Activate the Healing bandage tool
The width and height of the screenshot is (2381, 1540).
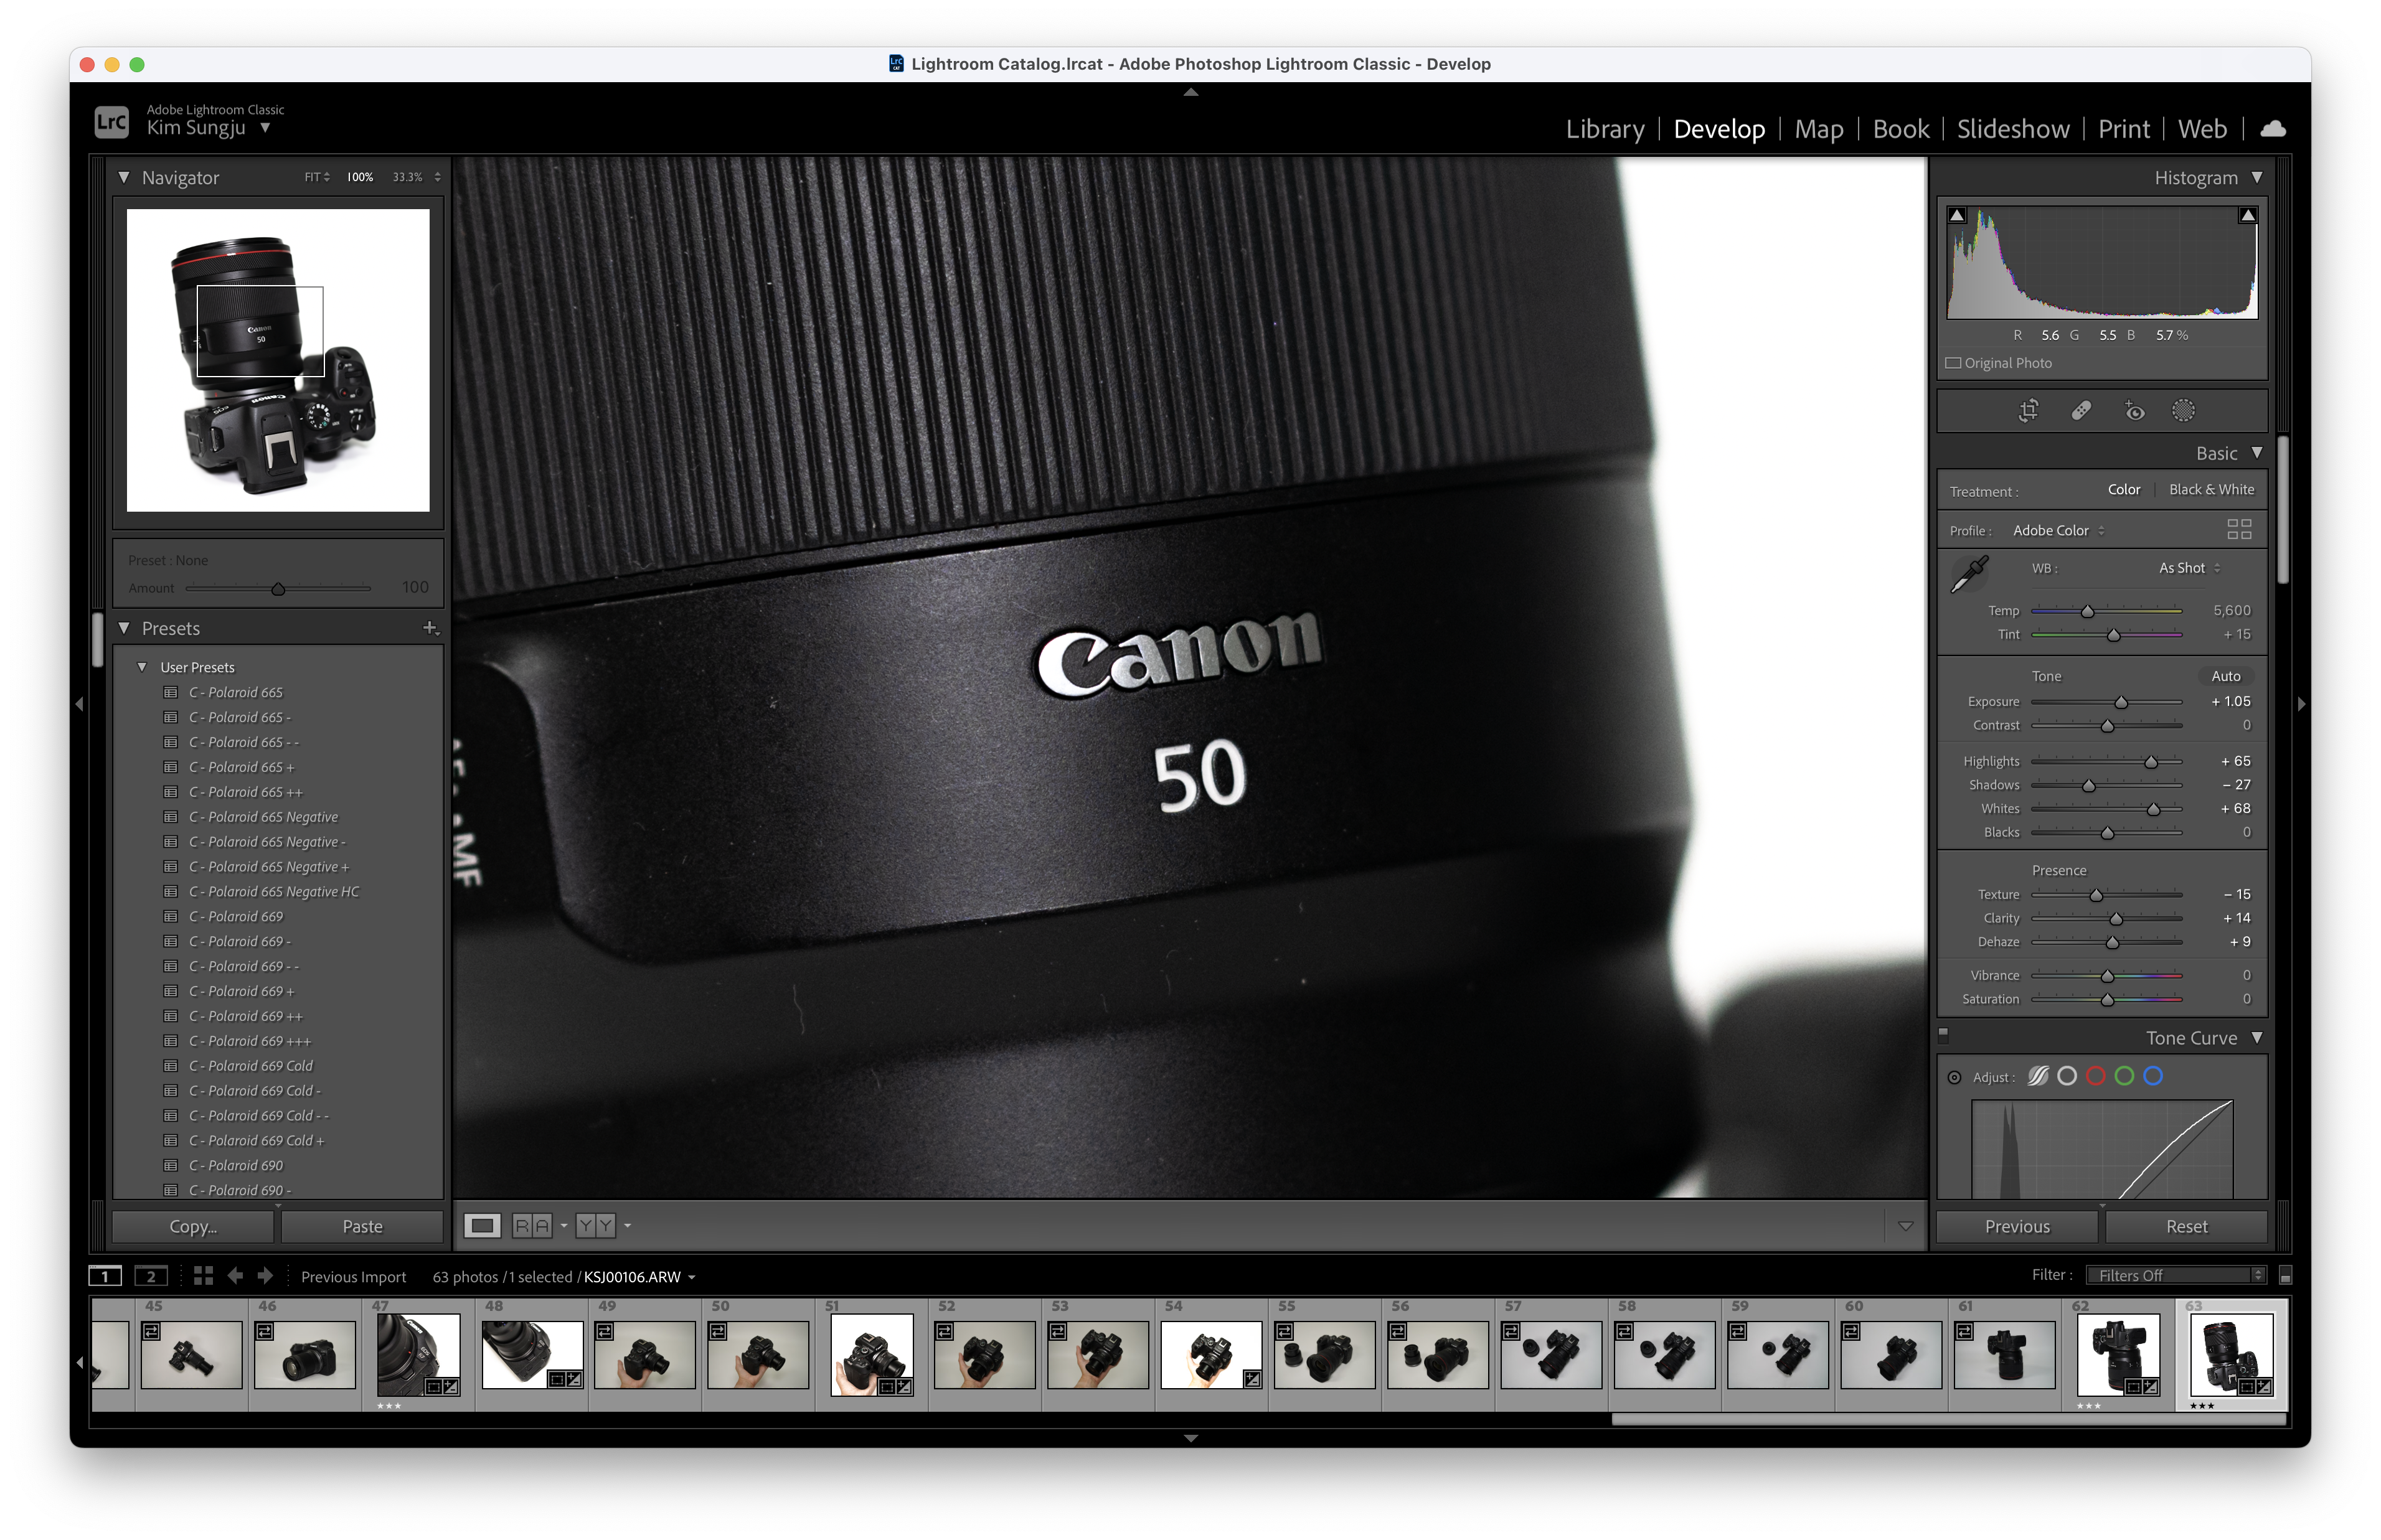point(2081,411)
